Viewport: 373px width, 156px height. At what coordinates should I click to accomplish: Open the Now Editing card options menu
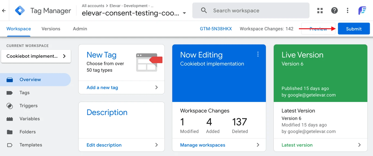(258, 54)
